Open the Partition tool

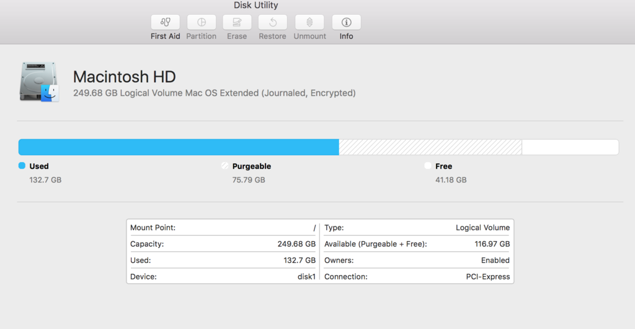202,22
